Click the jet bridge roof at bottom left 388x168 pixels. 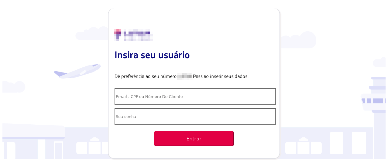(x=33, y=131)
